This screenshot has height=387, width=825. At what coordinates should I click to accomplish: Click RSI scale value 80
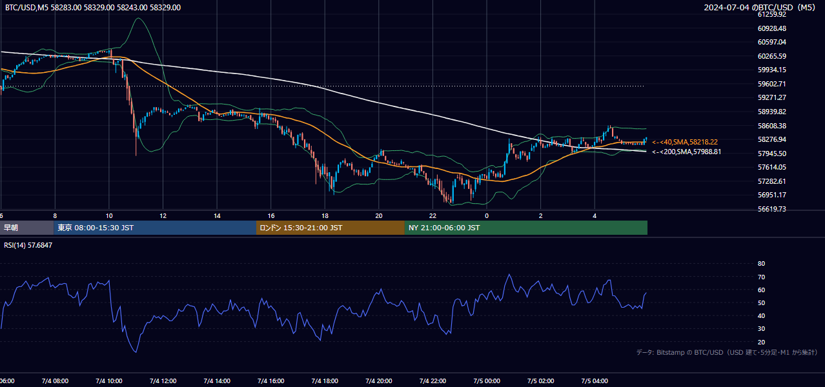(x=761, y=264)
